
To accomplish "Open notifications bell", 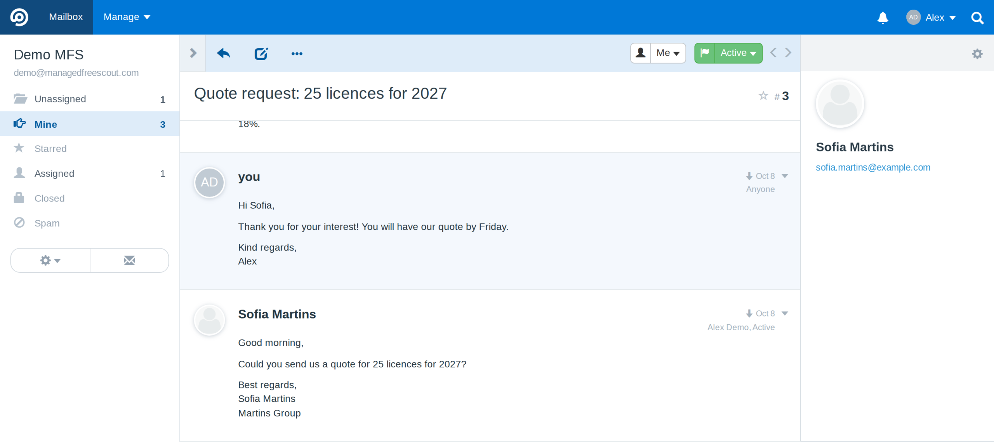I will click(x=883, y=17).
